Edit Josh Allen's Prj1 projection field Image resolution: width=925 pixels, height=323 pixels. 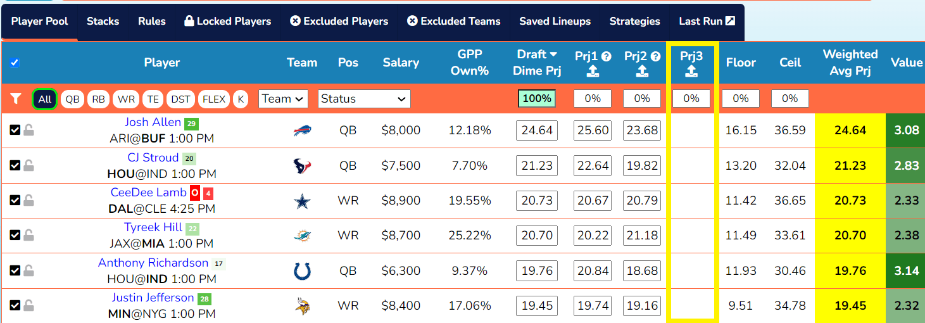tap(593, 130)
